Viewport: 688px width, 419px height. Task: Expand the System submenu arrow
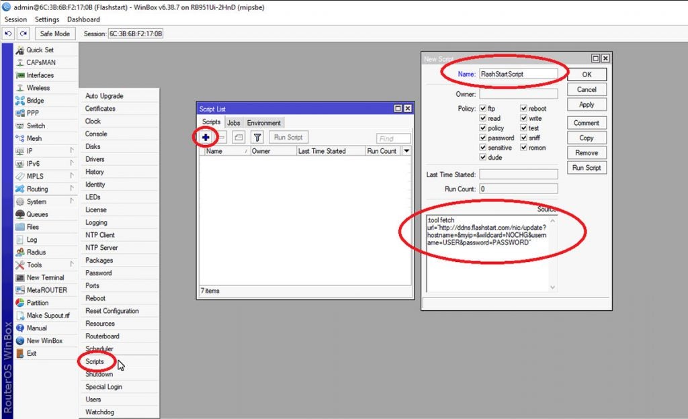point(72,201)
